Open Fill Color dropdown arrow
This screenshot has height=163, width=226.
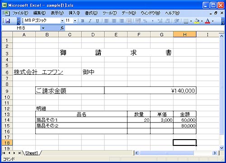pyautogui.click(x=202, y=21)
